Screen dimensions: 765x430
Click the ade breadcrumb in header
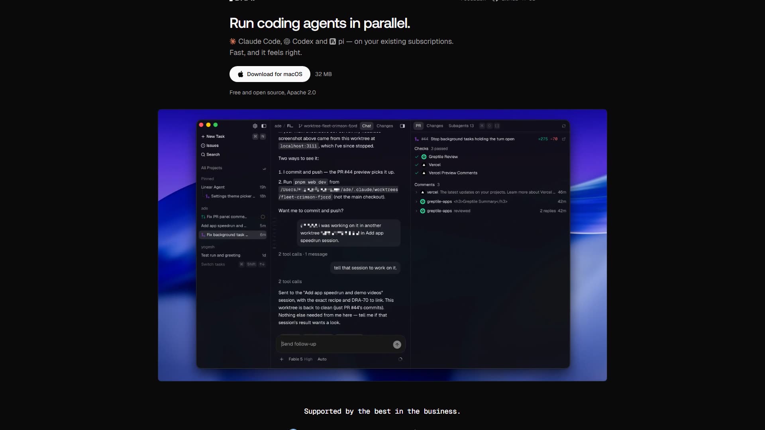278,126
